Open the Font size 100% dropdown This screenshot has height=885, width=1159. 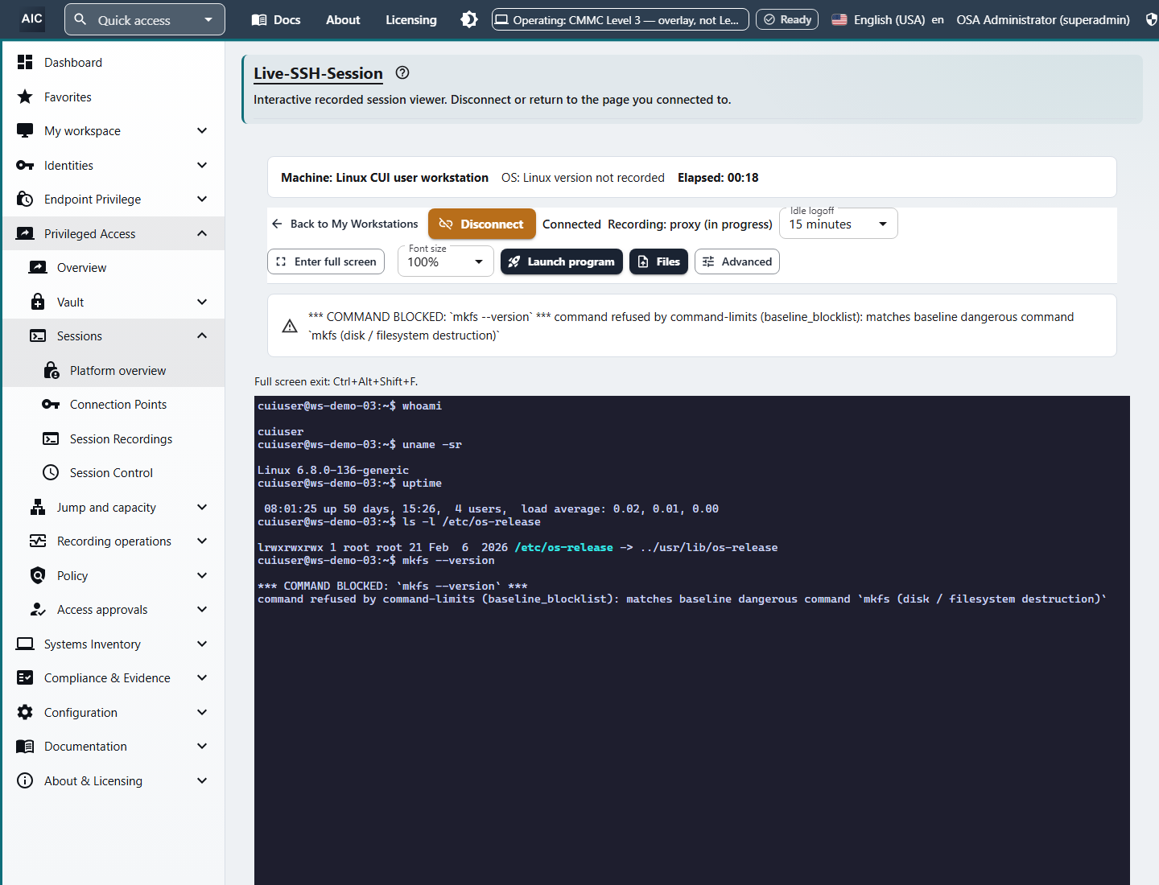pyautogui.click(x=446, y=261)
